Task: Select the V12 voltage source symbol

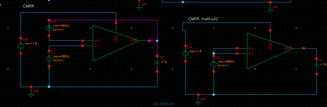Action: [49, 28]
